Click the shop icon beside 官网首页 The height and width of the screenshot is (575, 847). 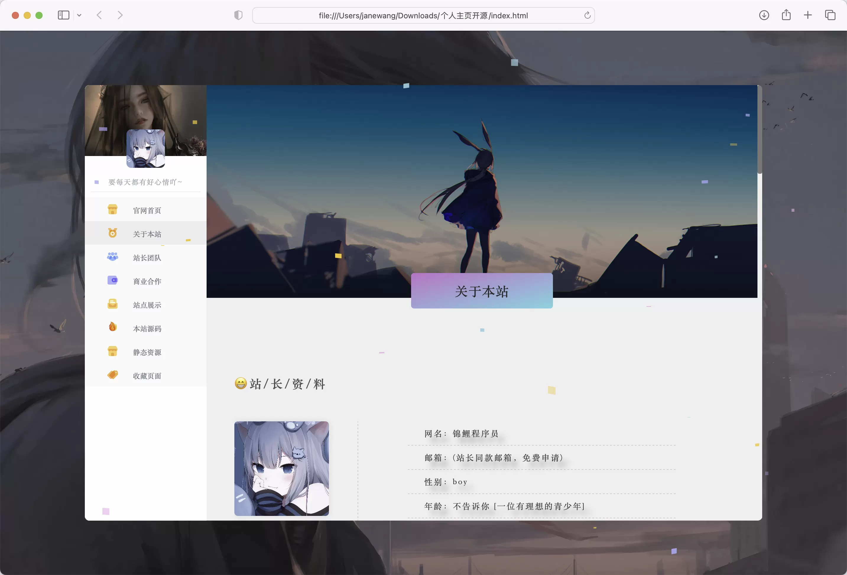[113, 209]
